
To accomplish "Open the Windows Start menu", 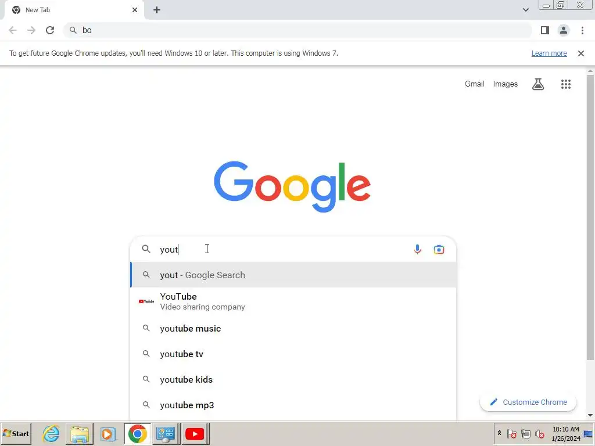I will (16, 433).
